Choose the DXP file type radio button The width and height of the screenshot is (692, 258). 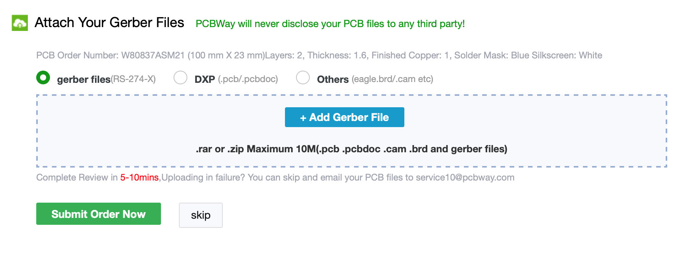pos(180,77)
